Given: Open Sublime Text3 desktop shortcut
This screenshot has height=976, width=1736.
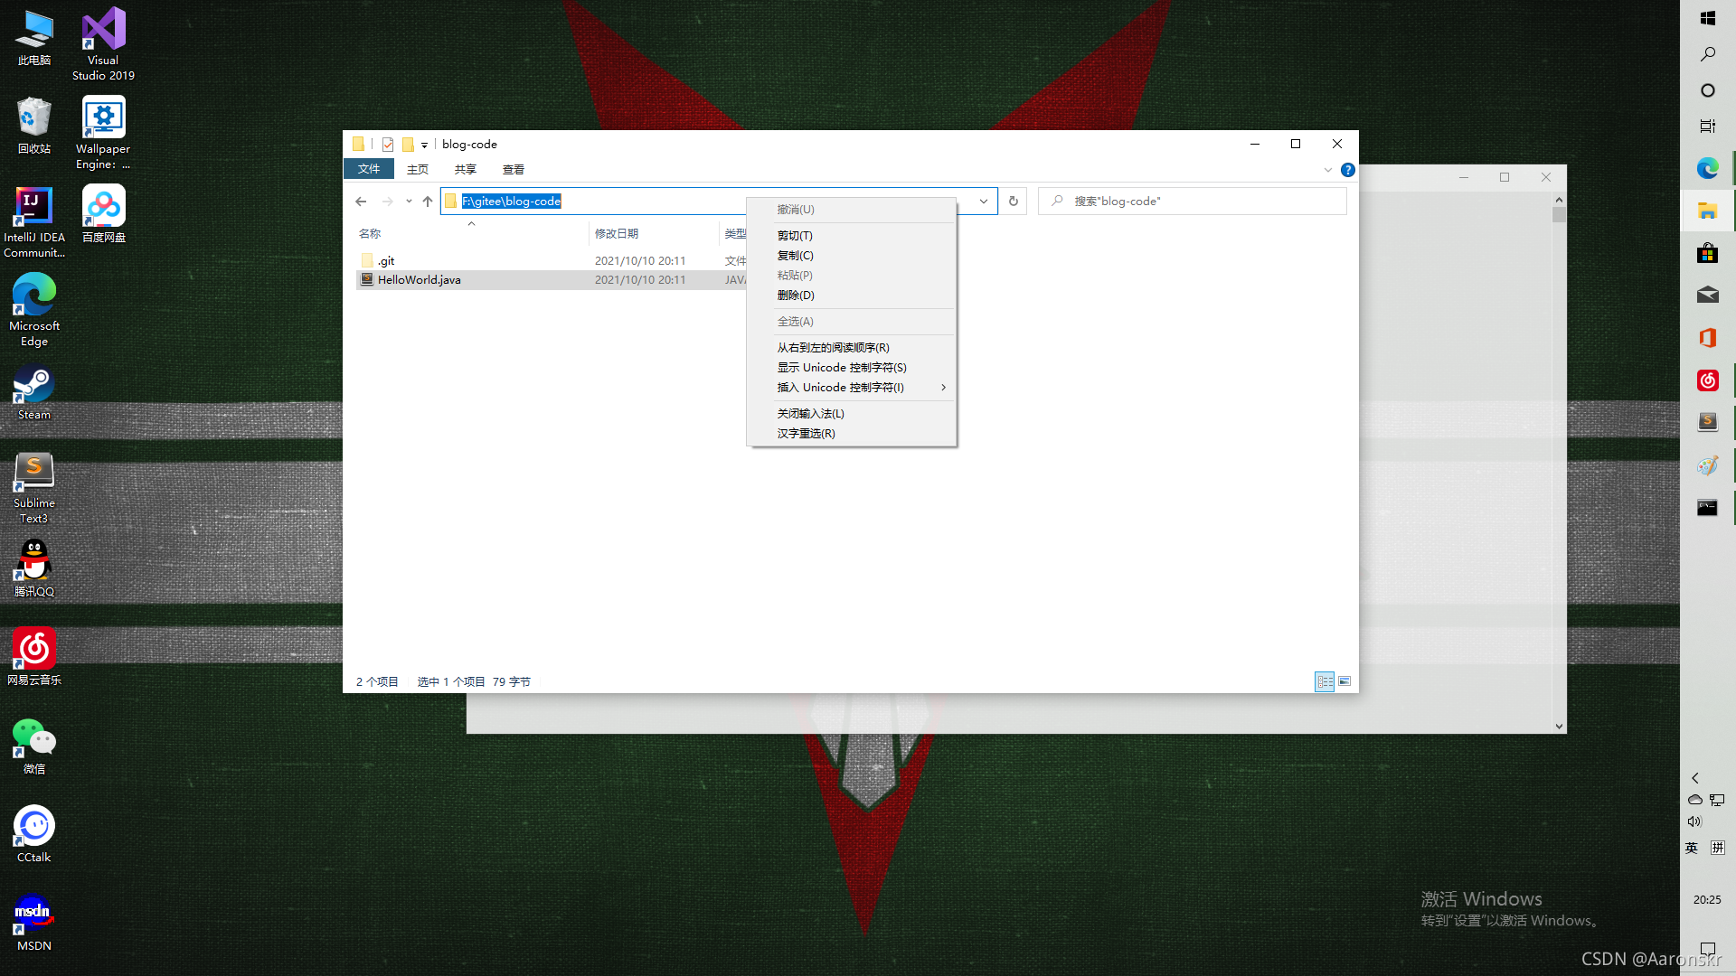Looking at the screenshot, I should (x=34, y=488).
